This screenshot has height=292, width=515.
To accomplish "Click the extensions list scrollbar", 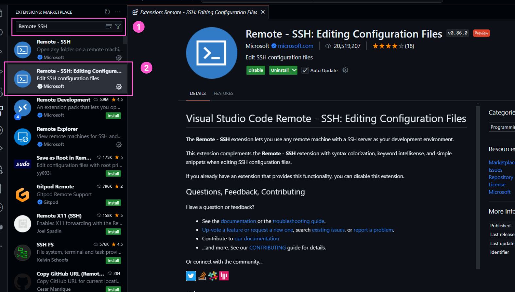I will click(x=125, y=40).
